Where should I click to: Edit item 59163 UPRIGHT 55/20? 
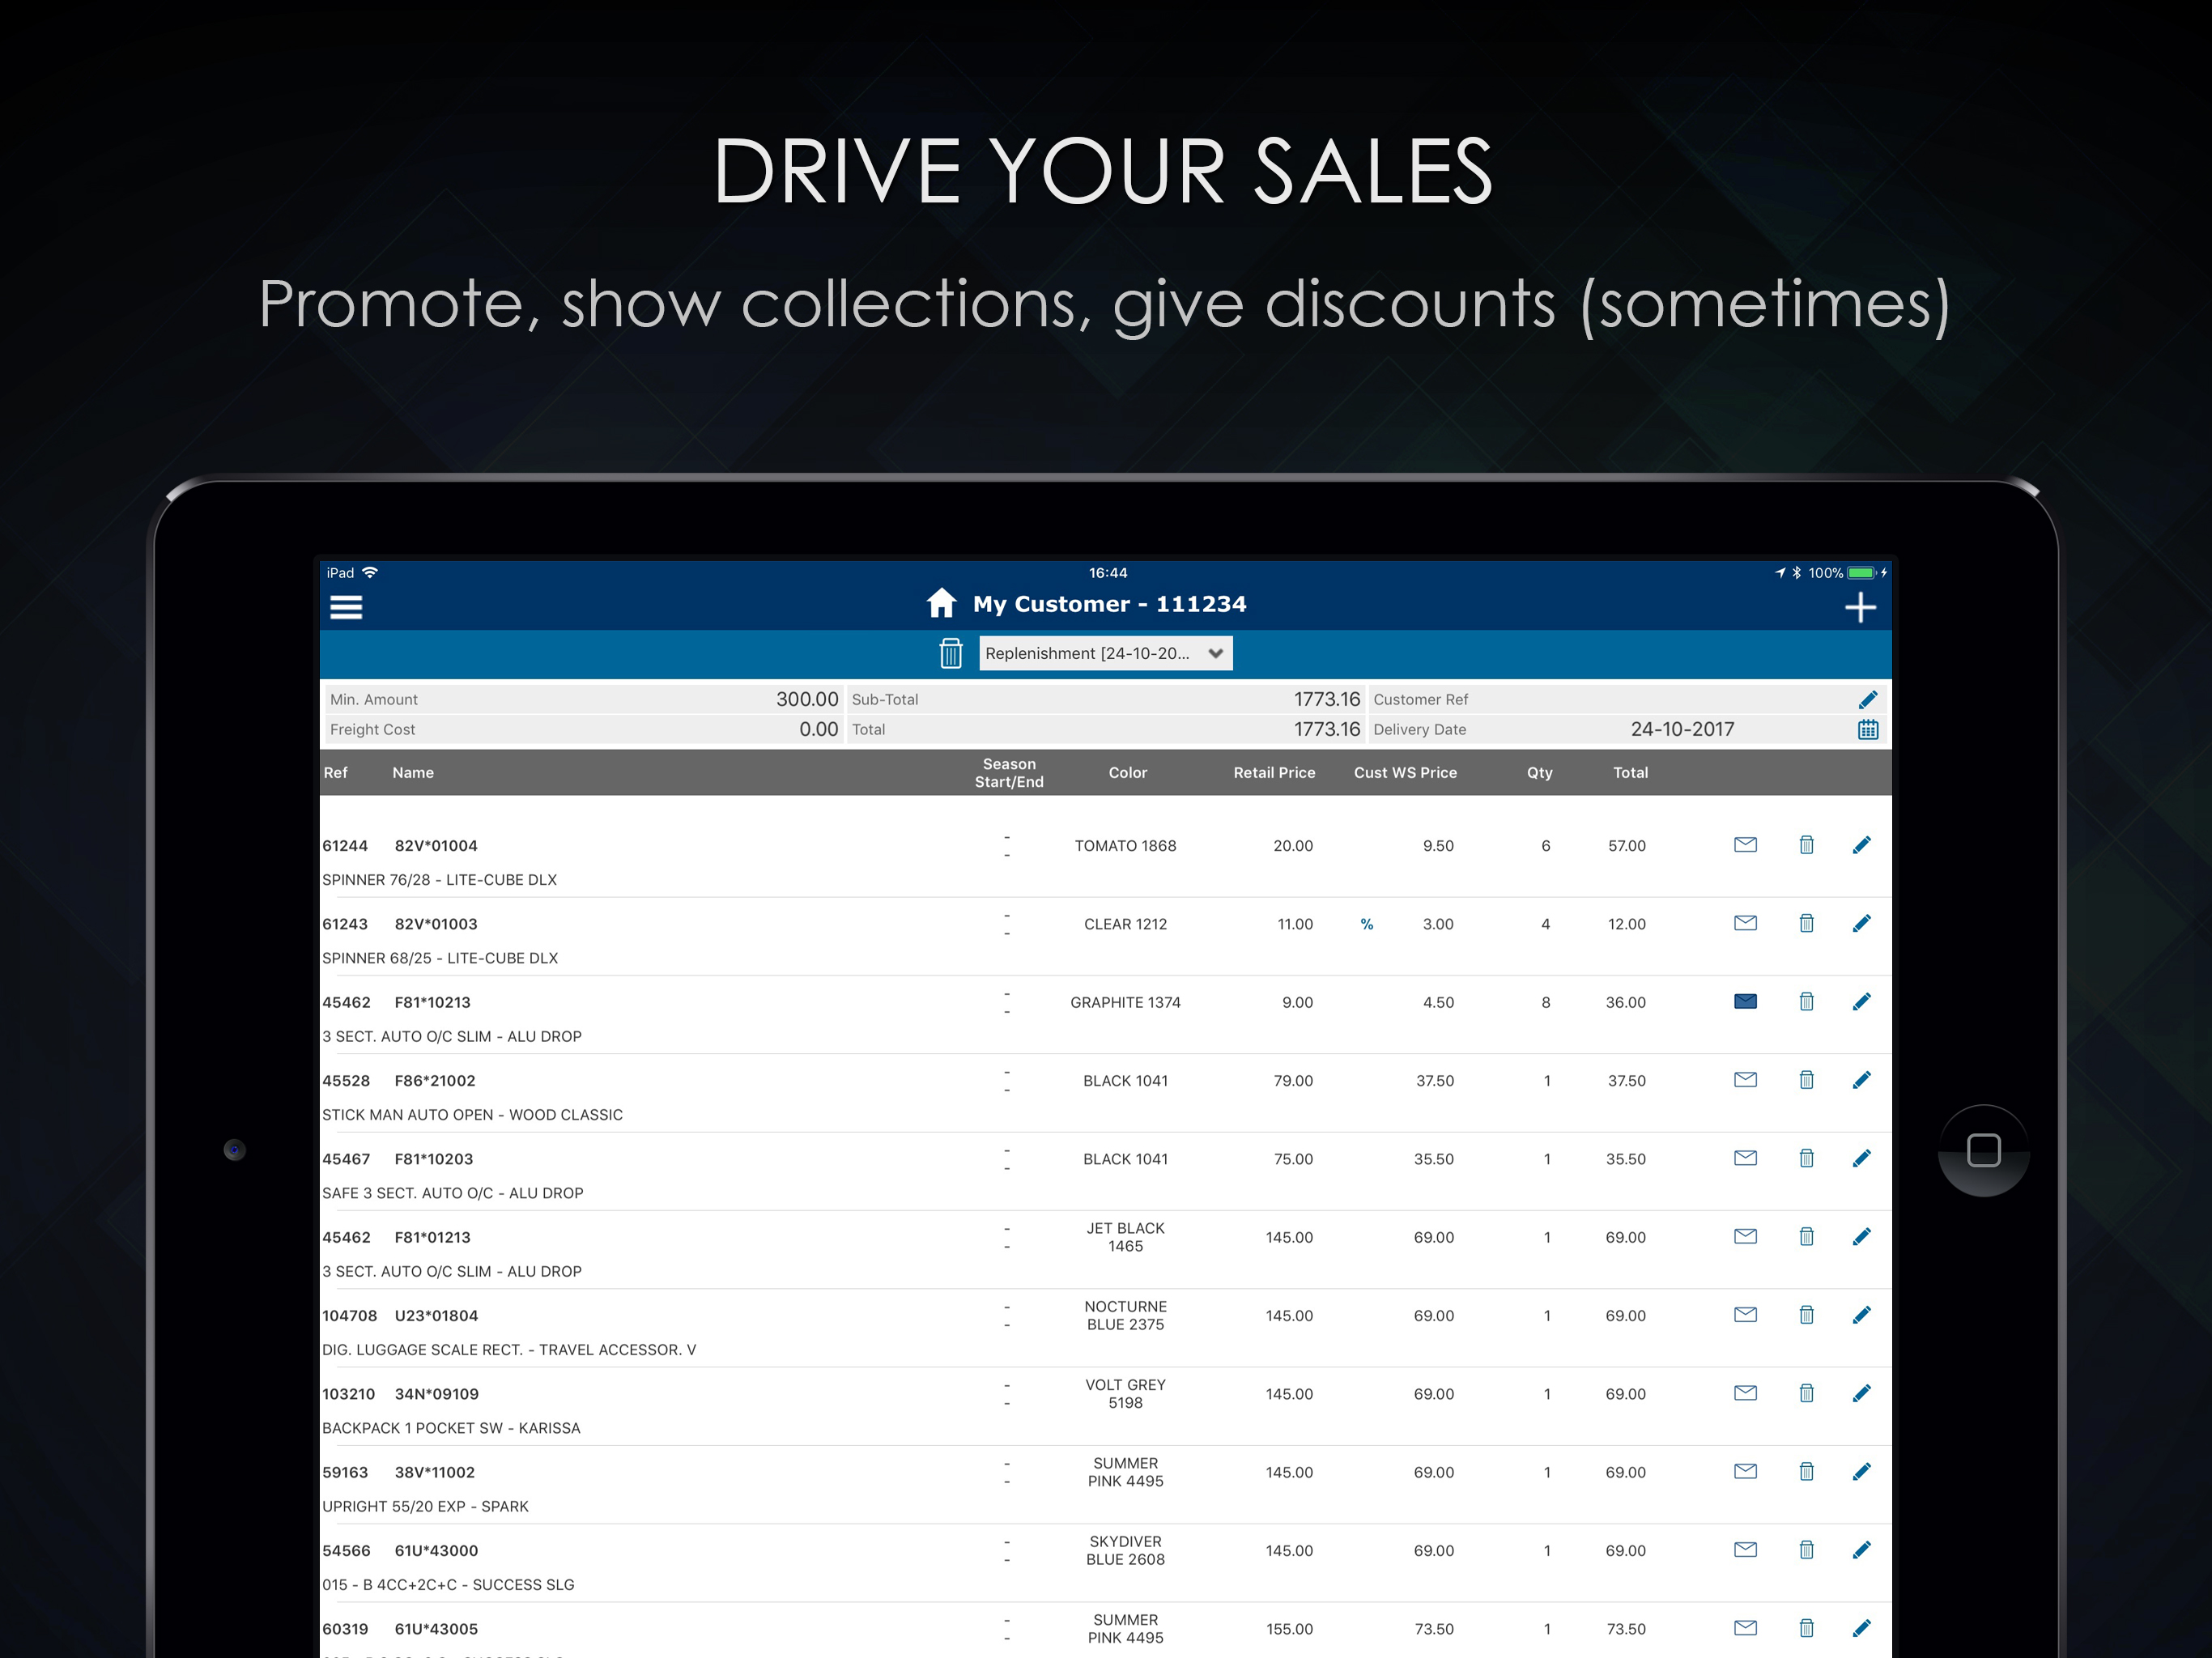[1861, 1471]
